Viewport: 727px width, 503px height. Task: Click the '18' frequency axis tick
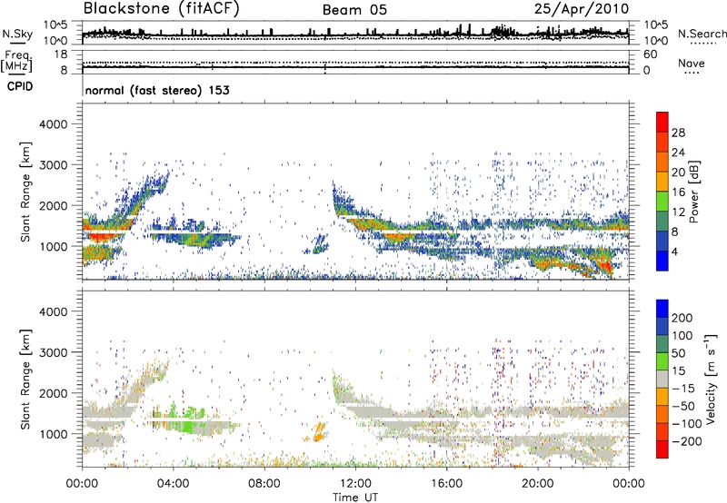(x=61, y=54)
